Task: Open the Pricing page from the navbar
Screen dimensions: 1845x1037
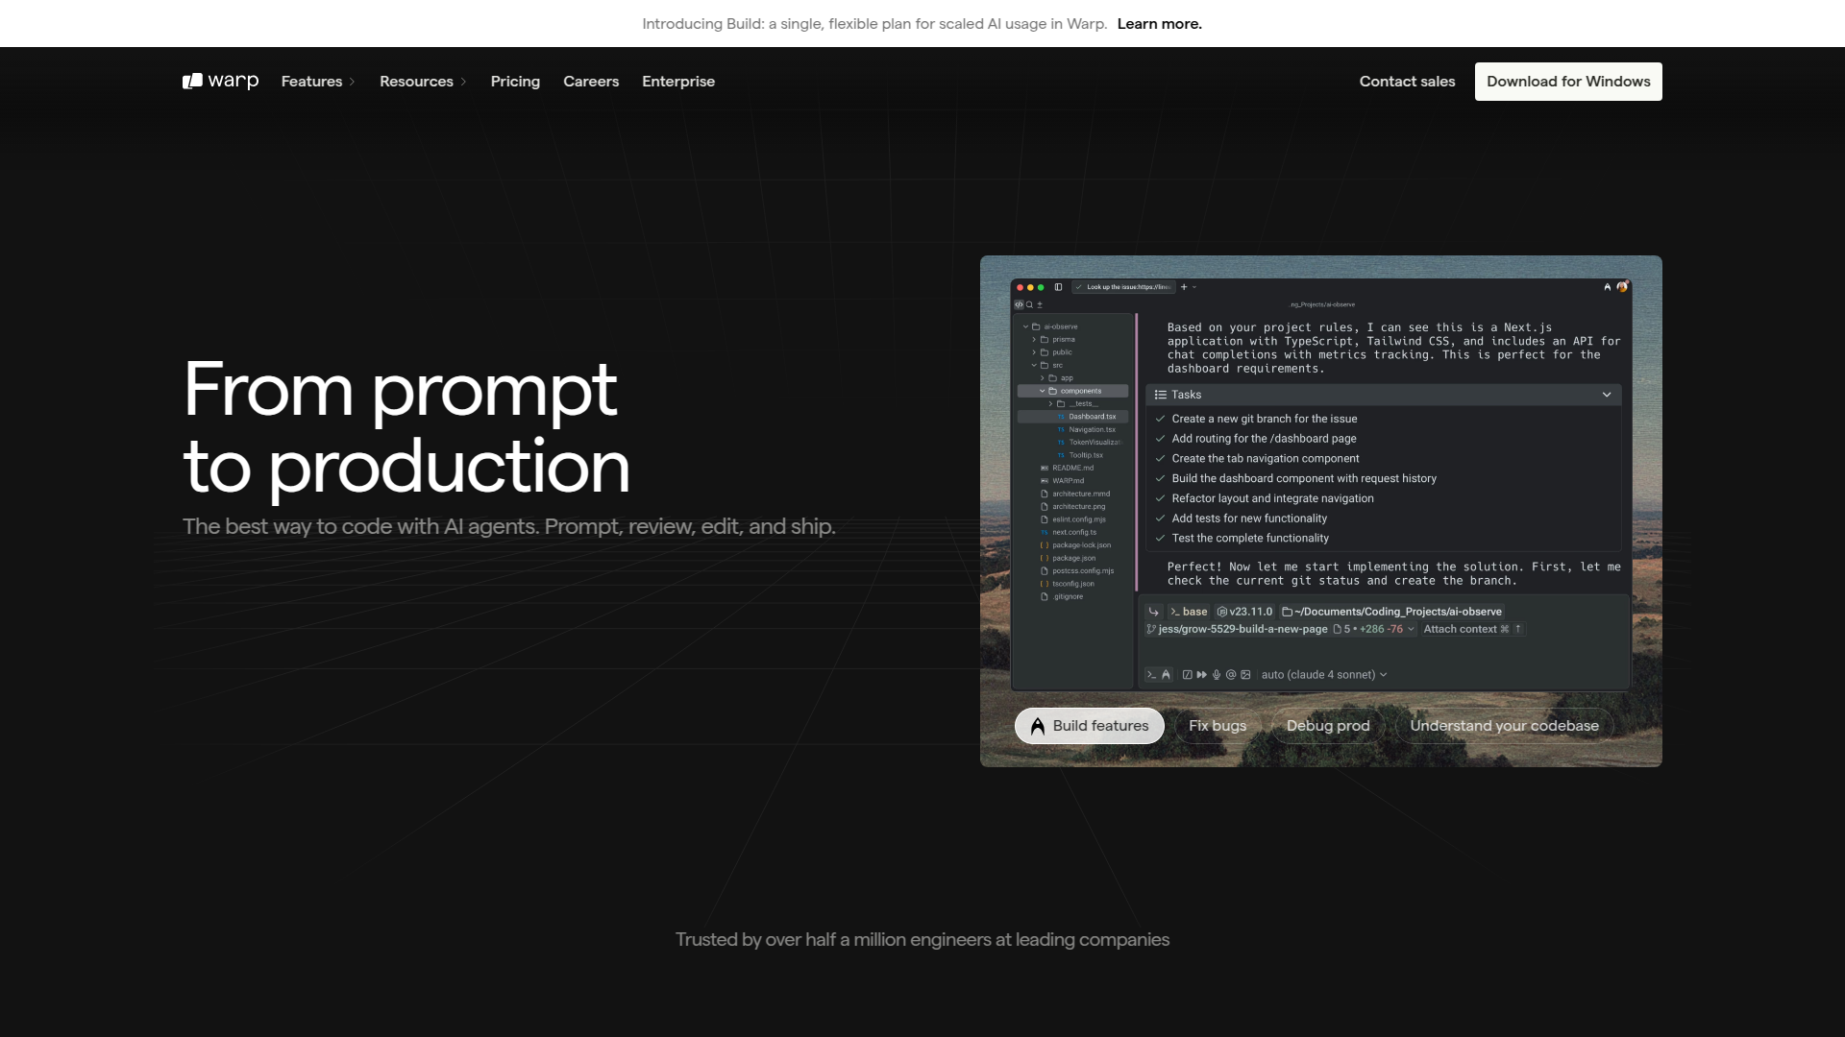Action: coord(515,81)
